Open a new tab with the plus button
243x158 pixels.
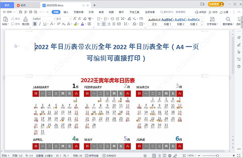tap(94, 5)
